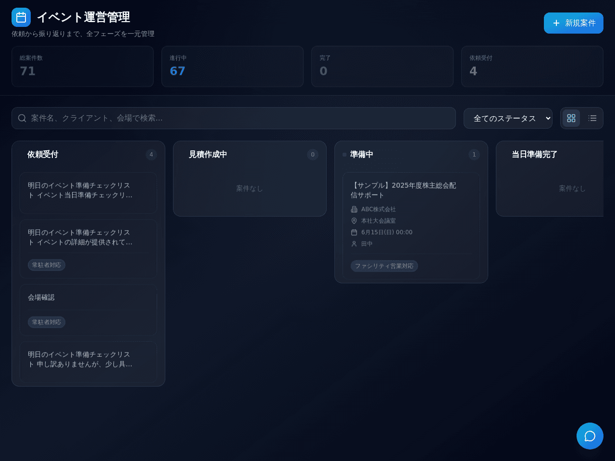Open the 会場確認 card
The width and height of the screenshot is (615, 461).
(88, 310)
